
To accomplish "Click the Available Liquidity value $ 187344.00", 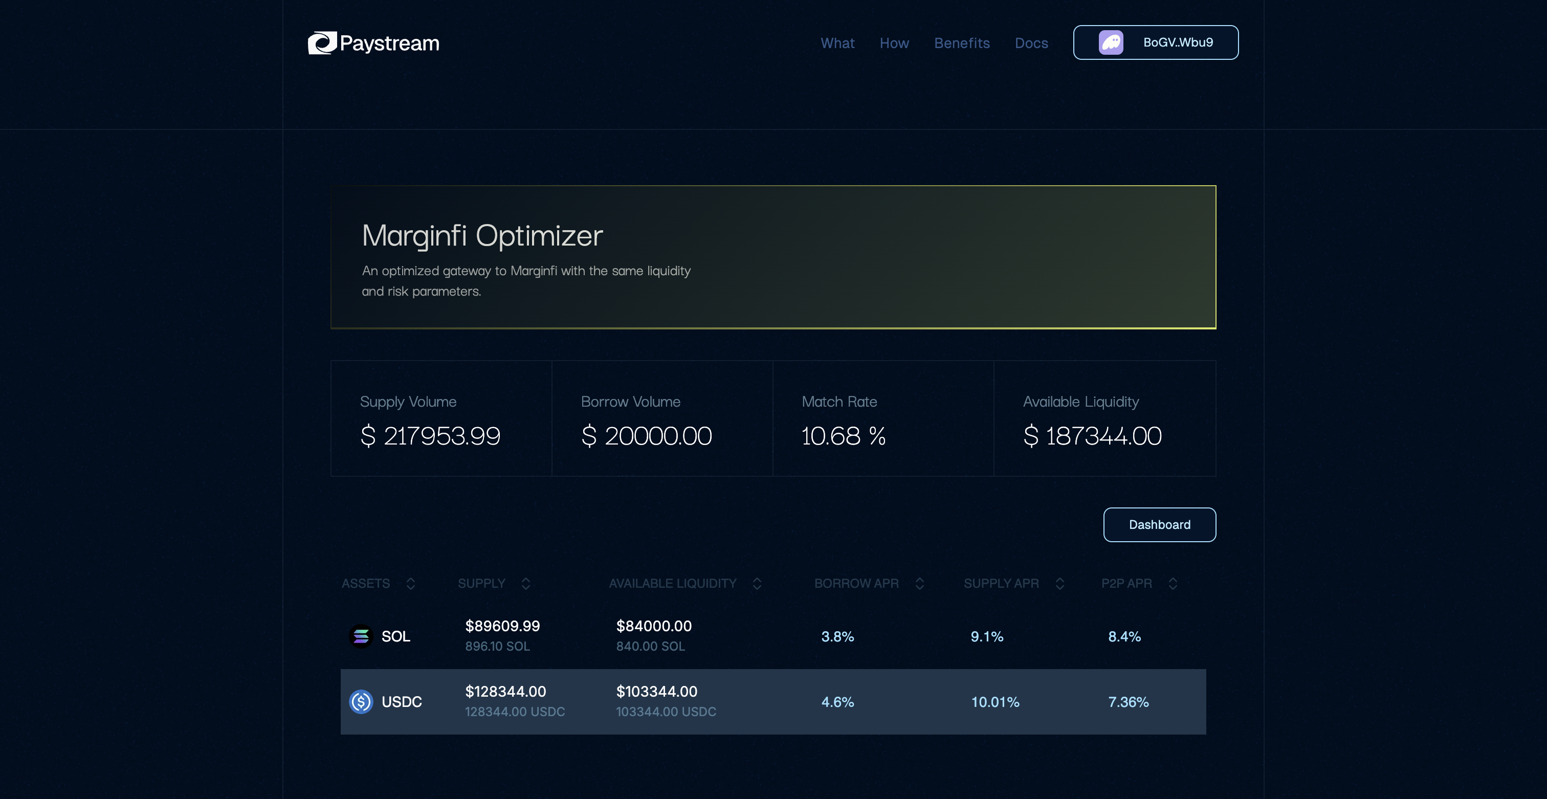I will click(1092, 436).
